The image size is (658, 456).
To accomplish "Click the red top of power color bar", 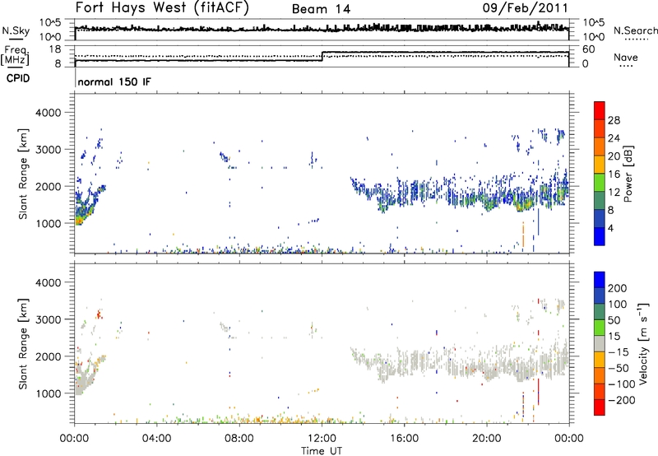I will pyautogui.click(x=600, y=110).
